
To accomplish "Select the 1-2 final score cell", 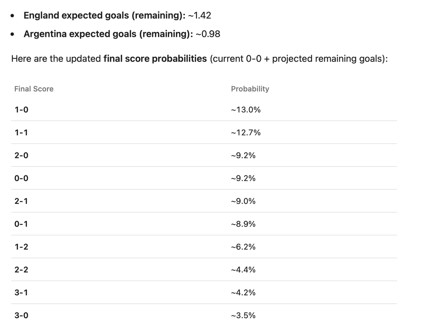I will 21,247.
